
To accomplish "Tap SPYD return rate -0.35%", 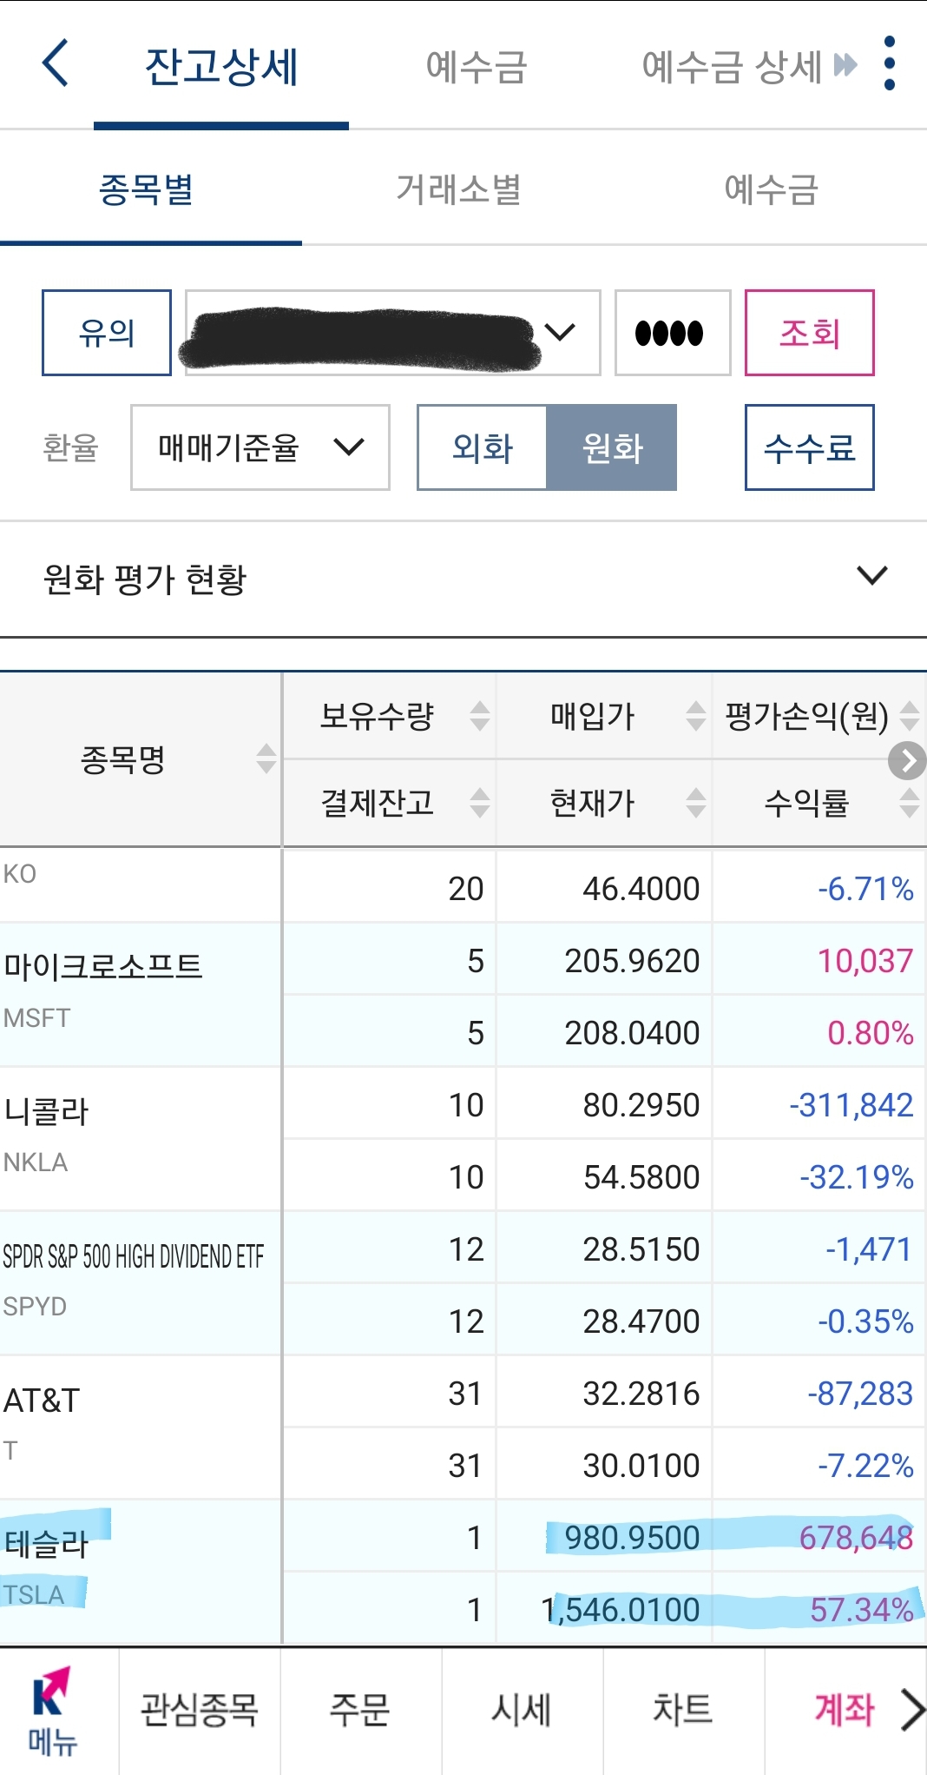I will [x=865, y=1321].
